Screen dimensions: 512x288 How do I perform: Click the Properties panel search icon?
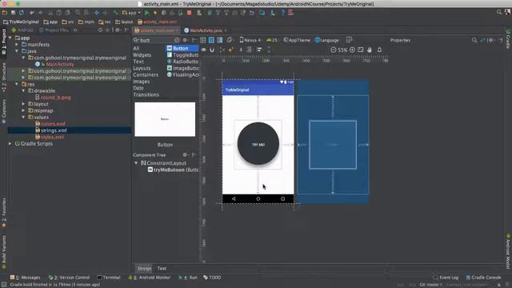tap(474, 40)
